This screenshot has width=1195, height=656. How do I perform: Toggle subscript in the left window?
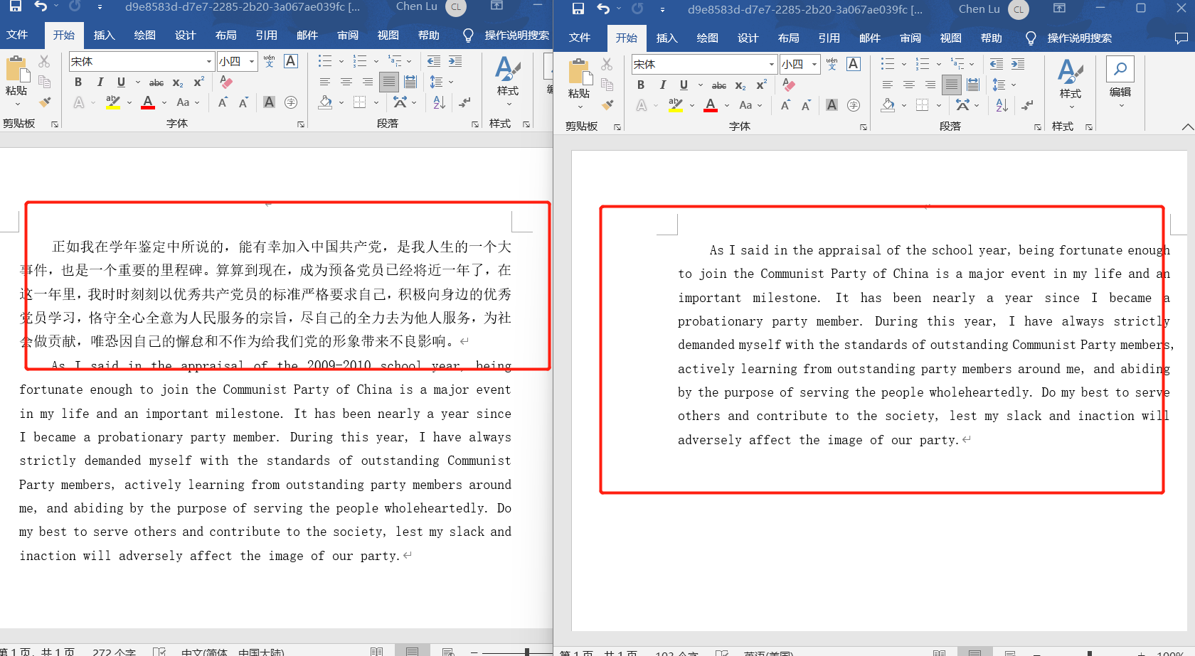[178, 82]
